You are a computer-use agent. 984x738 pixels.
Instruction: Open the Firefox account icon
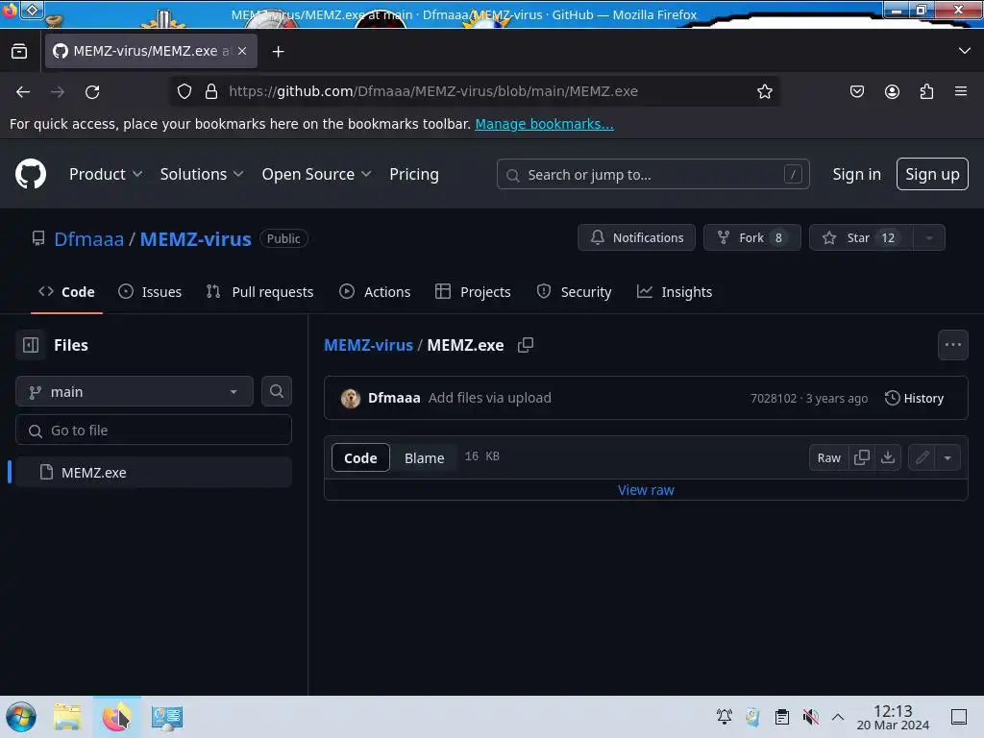tap(892, 91)
